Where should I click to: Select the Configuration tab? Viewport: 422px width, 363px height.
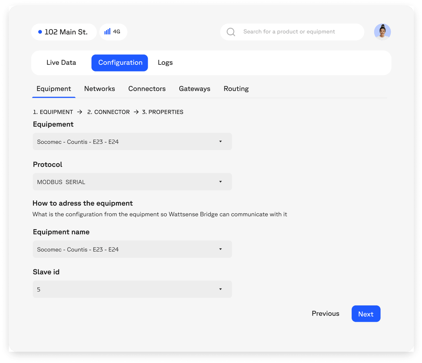point(120,63)
